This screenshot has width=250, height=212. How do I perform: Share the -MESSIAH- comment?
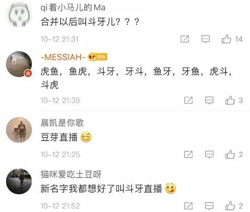[188, 100]
